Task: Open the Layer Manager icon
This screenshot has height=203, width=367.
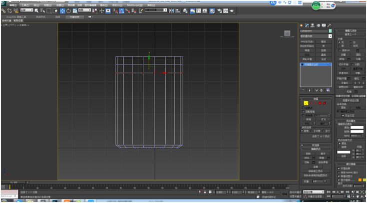Action: pos(185,10)
